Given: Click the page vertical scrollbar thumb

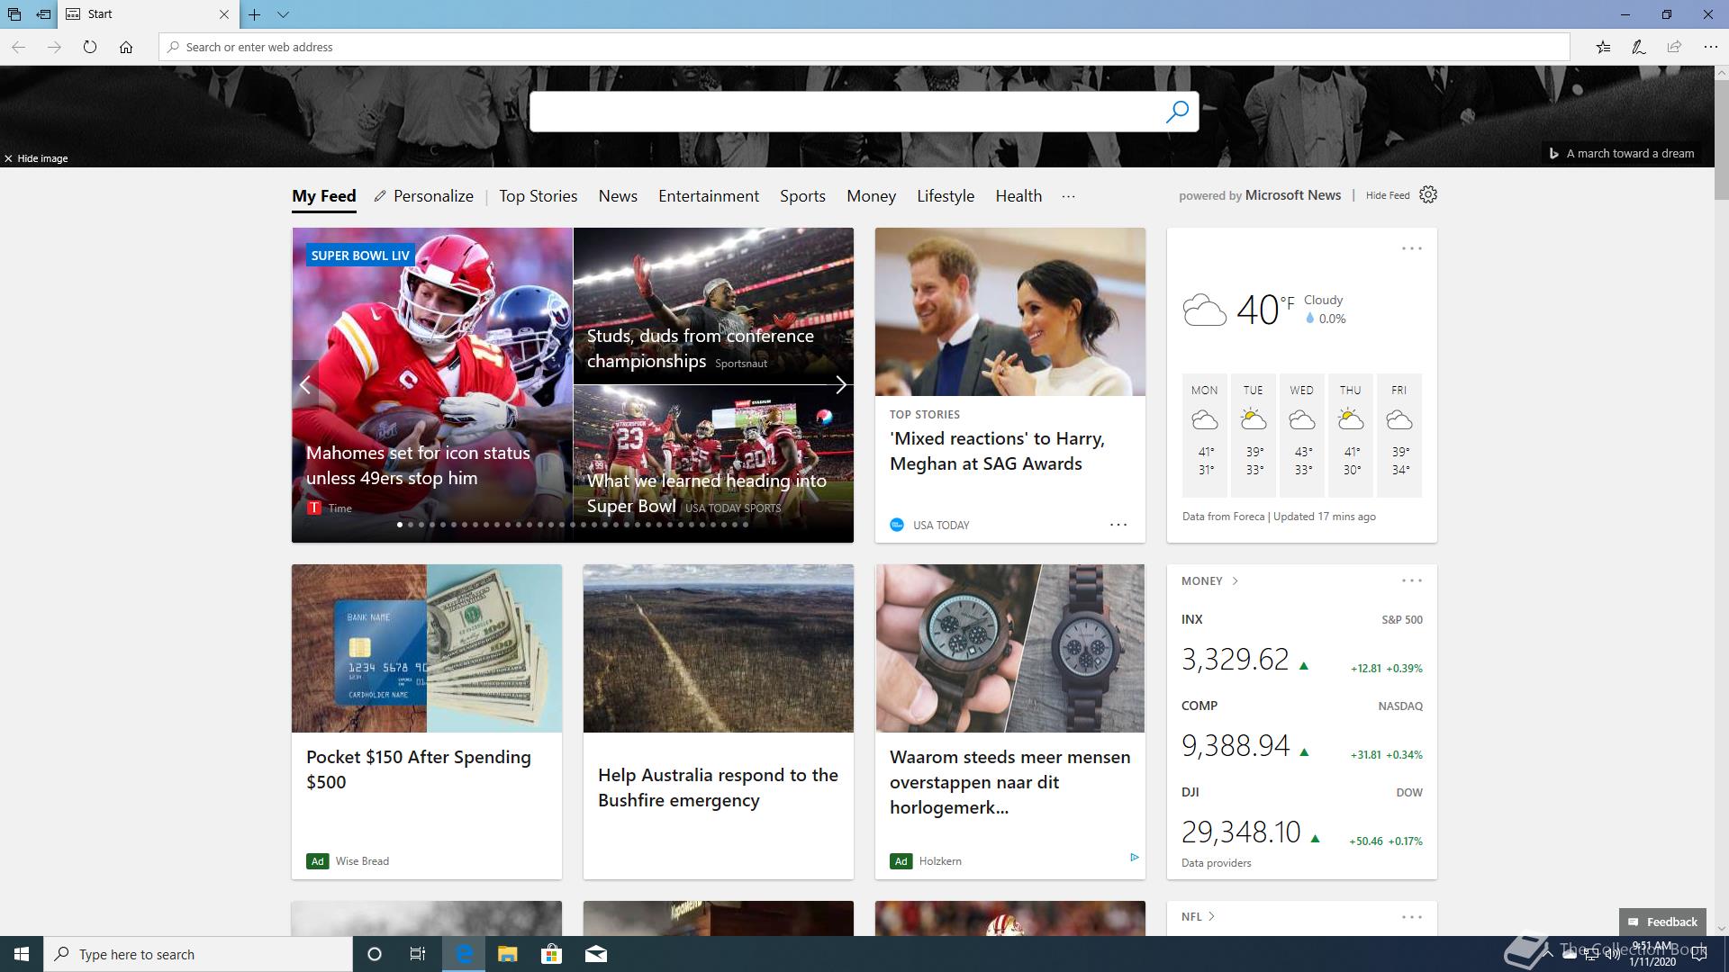Looking at the screenshot, I should (1721, 139).
